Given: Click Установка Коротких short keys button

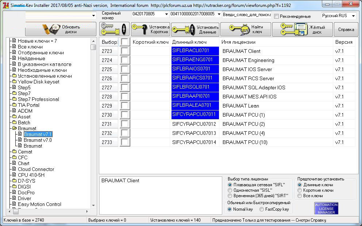Looking at the screenshot, I should tap(150, 29).
